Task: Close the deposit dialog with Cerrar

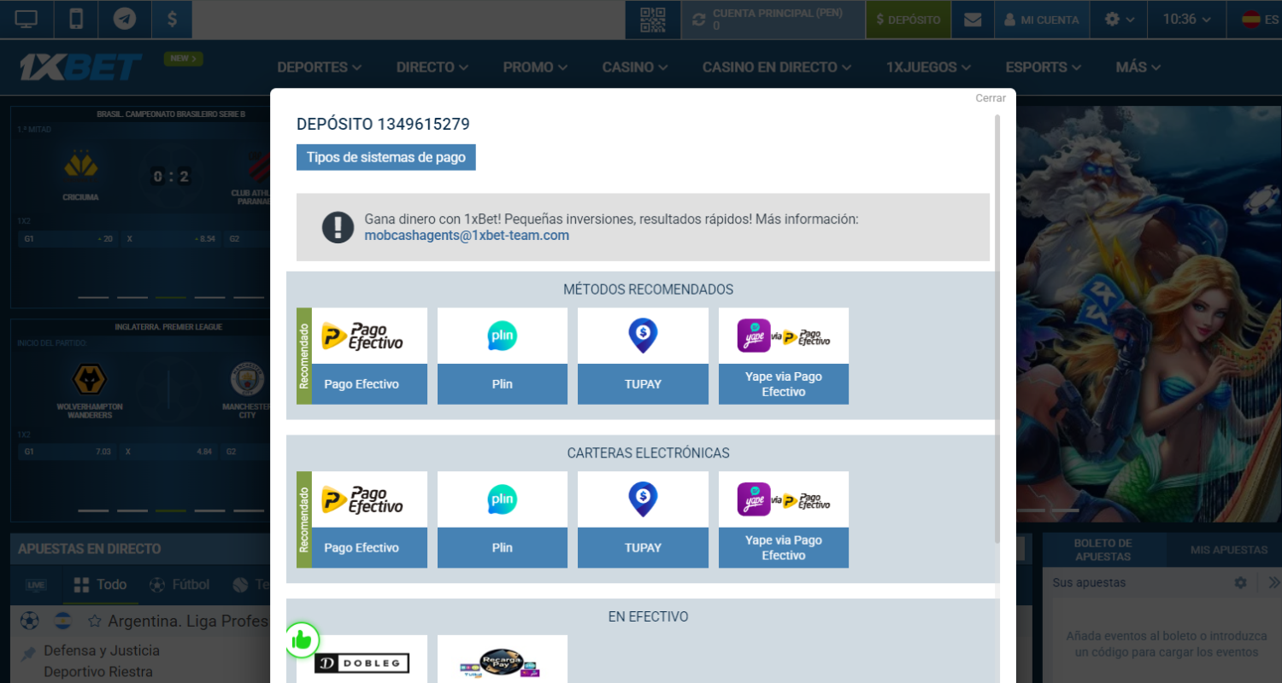Action: coord(991,98)
